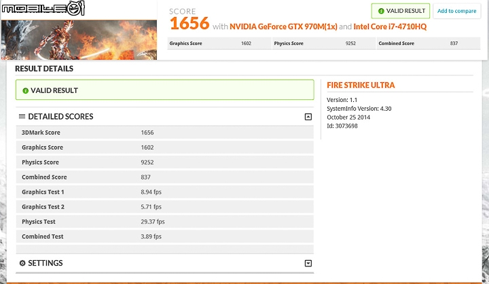The image size is (489, 284).
Task: Select Combined Score cell in header bar
Action: (x=429, y=43)
